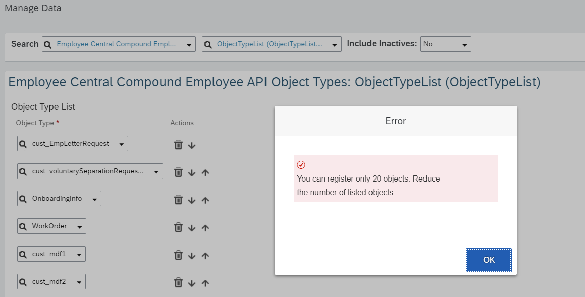This screenshot has width=585, height=297.
Task: Expand WorkOrder object type dropdown
Action: (79, 227)
